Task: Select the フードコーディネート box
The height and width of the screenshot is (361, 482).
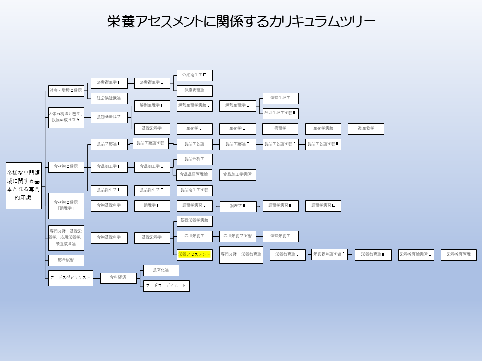Action: tap(166, 286)
